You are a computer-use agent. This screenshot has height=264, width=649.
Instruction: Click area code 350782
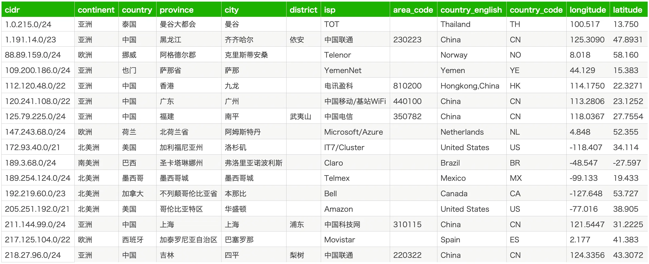[414, 116]
